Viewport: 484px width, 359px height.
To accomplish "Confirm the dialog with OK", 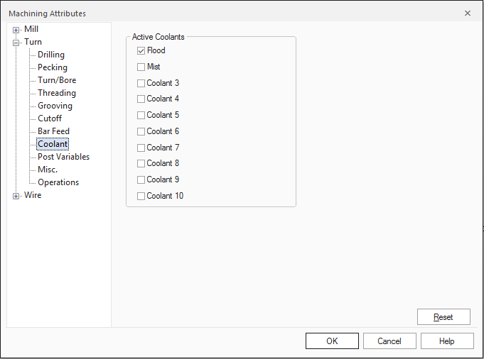I will tap(332, 341).
